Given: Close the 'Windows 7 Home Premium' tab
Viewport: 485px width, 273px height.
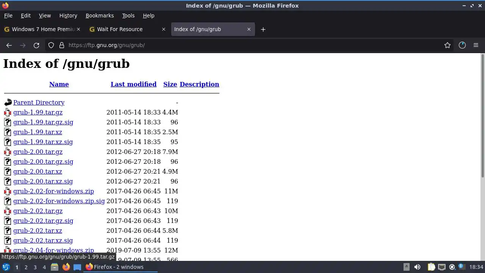Looking at the screenshot, I should point(78,29).
